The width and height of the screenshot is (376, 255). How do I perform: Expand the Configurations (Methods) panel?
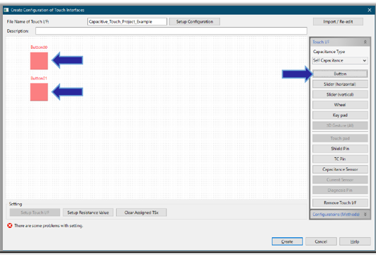[340, 214]
